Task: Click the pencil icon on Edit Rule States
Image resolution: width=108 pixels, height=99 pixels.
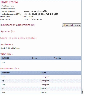Action: 64,25
